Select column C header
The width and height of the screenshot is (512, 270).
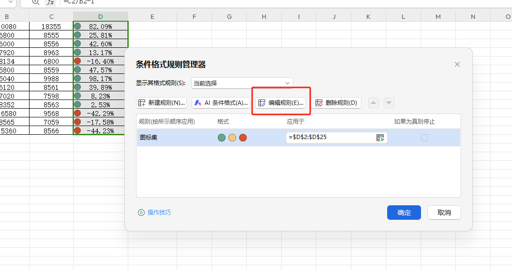[x=51, y=16]
